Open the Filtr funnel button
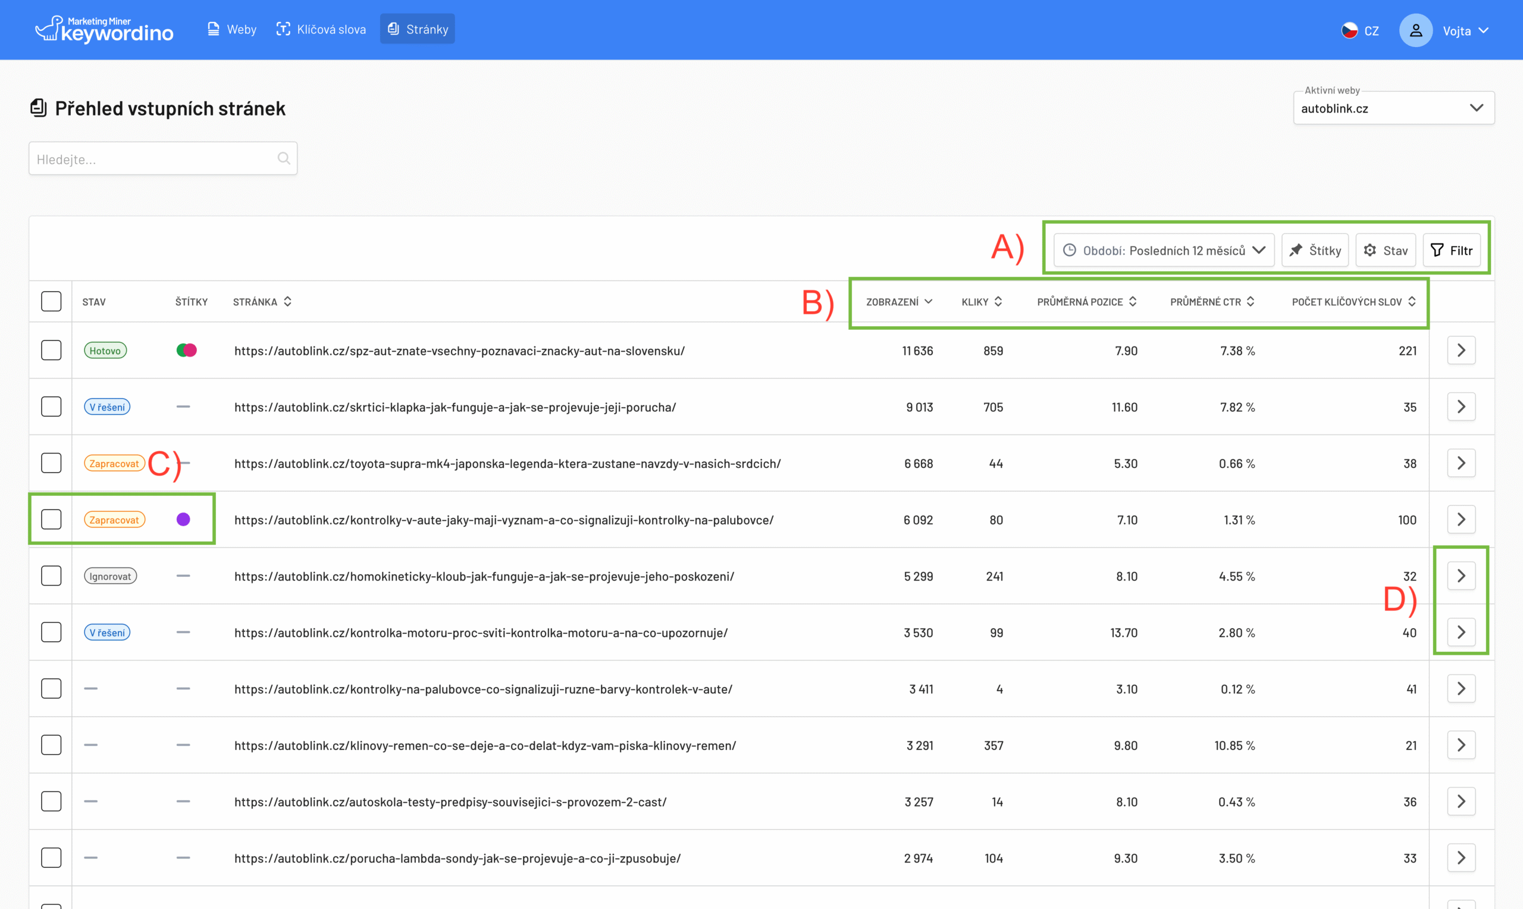 pyautogui.click(x=1452, y=250)
